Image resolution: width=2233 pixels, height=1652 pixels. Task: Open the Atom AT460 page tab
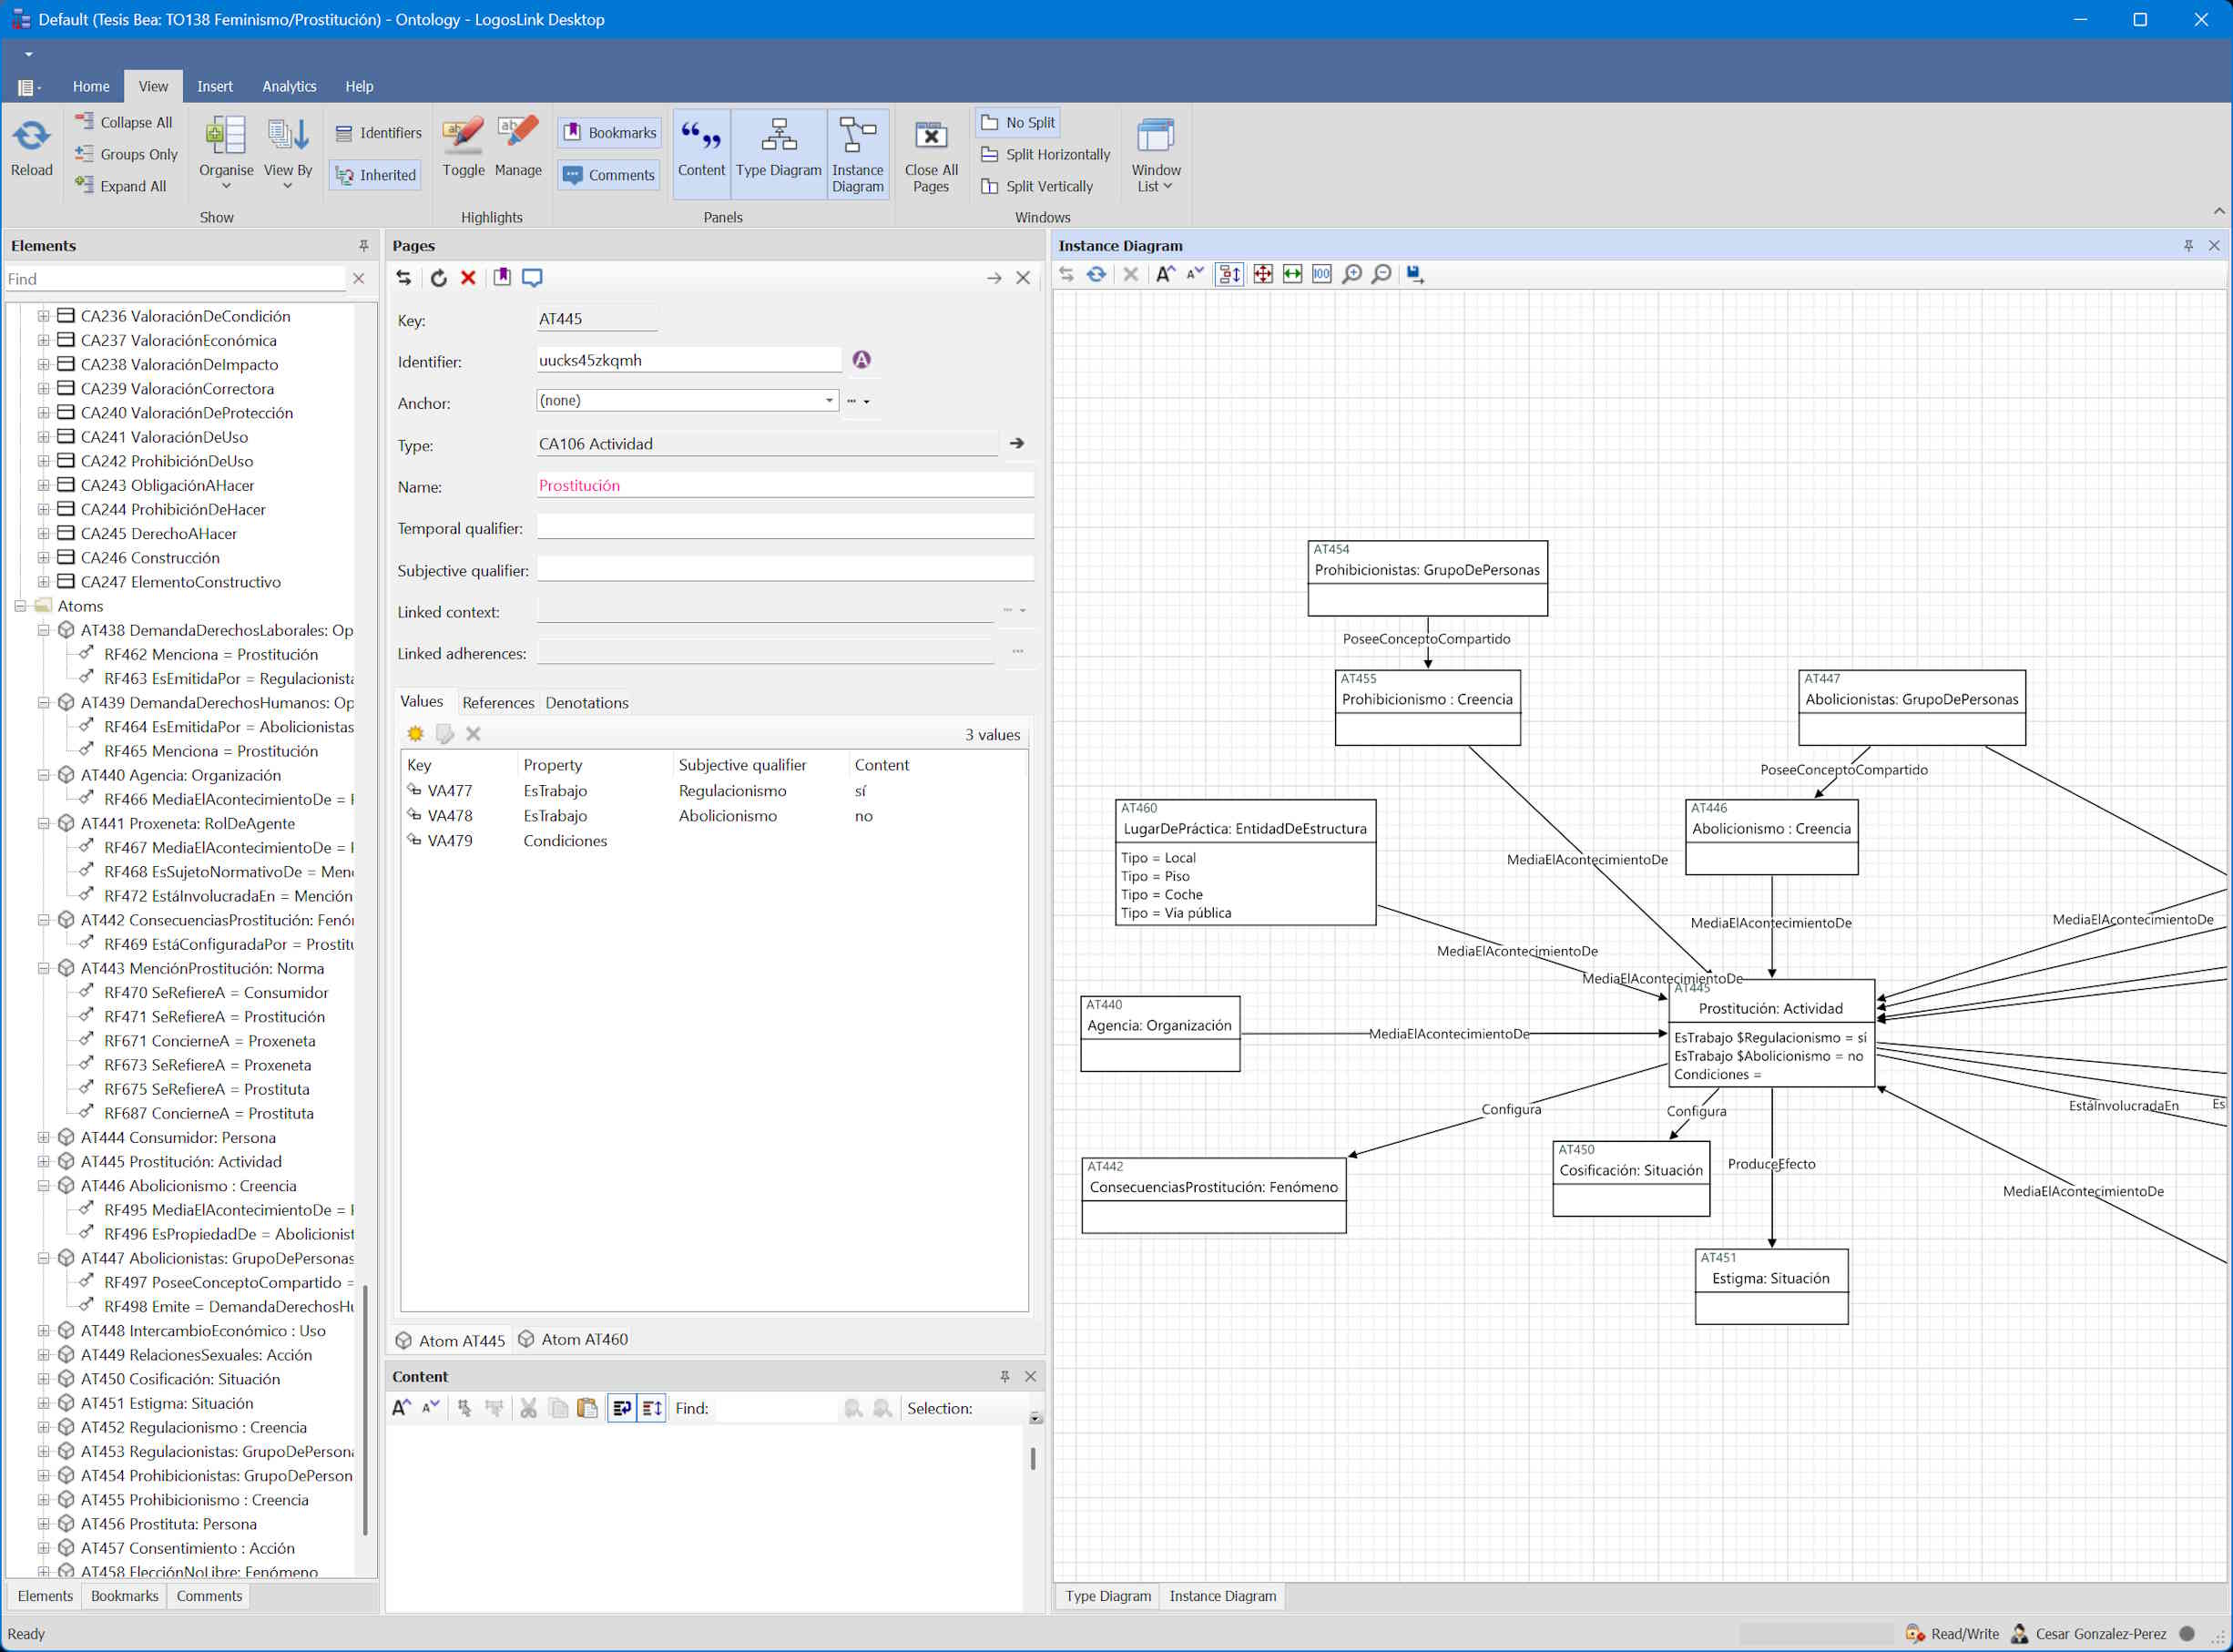574,1340
